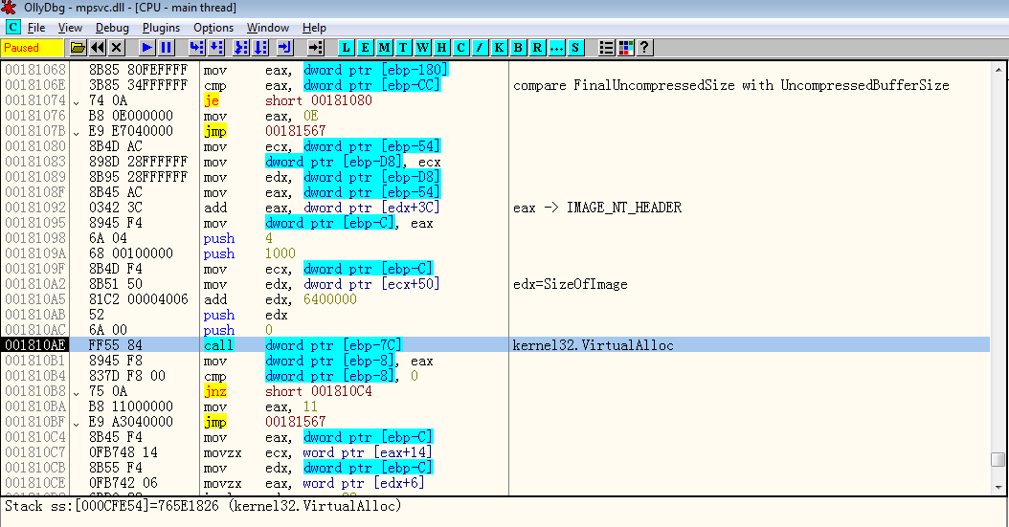
Task: Click the Step into toolbar icon
Action: coord(196,47)
